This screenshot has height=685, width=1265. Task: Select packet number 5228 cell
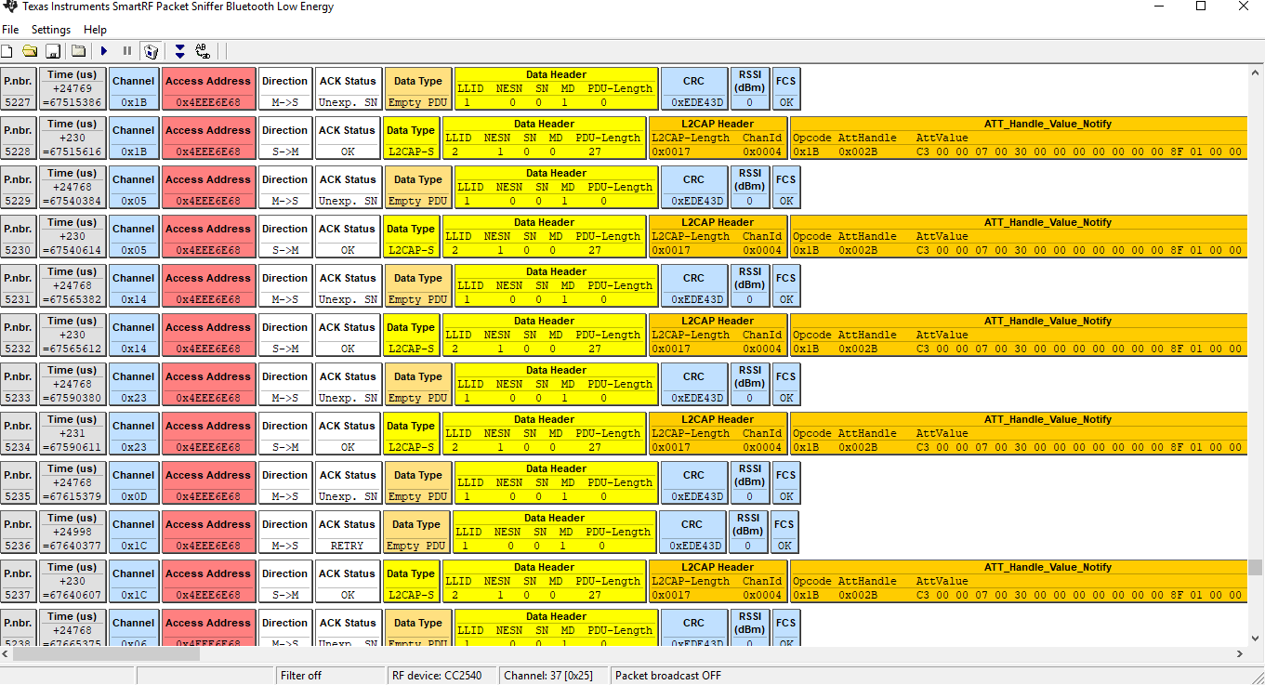(x=19, y=138)
